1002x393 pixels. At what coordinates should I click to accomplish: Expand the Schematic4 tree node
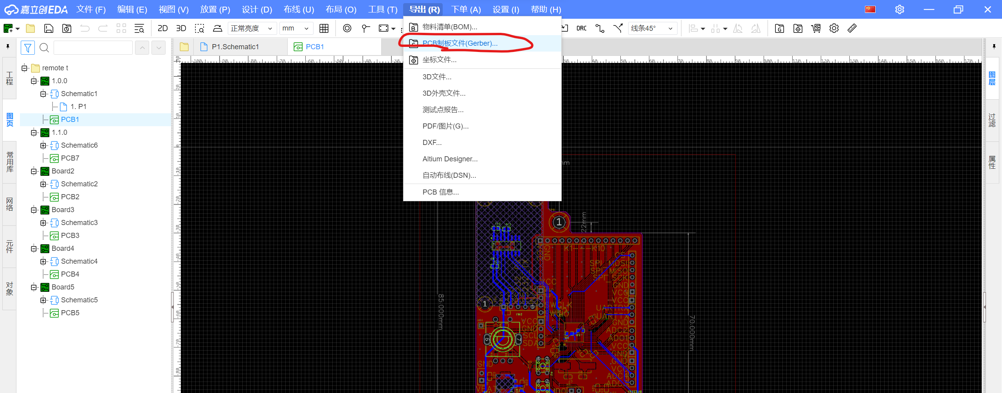pyautogui.click(x=43, y=261)
